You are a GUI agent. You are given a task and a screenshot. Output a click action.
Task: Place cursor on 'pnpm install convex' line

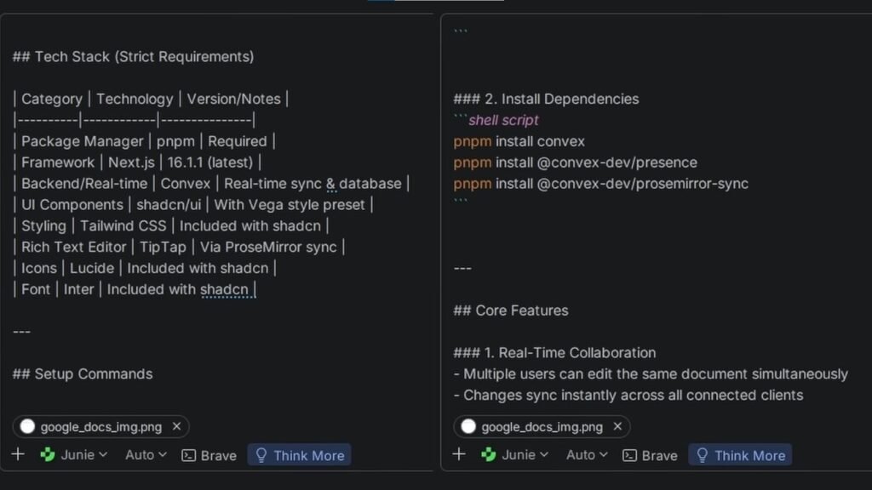point(519,141)
